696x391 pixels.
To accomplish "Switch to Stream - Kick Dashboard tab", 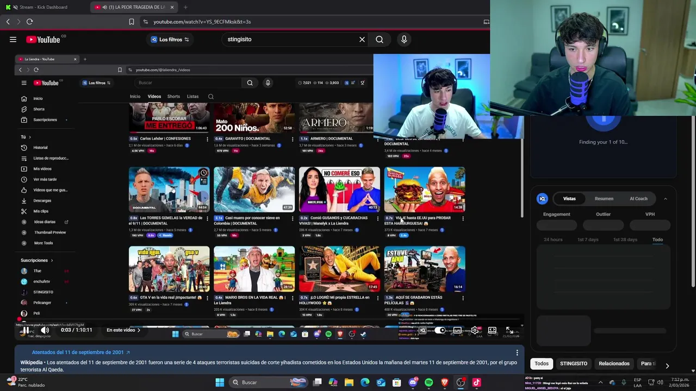I will (43, 7).
